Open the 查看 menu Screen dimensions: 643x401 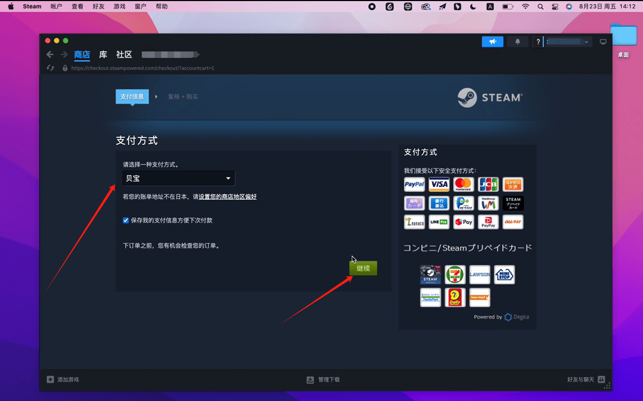[x=77, y=6]
